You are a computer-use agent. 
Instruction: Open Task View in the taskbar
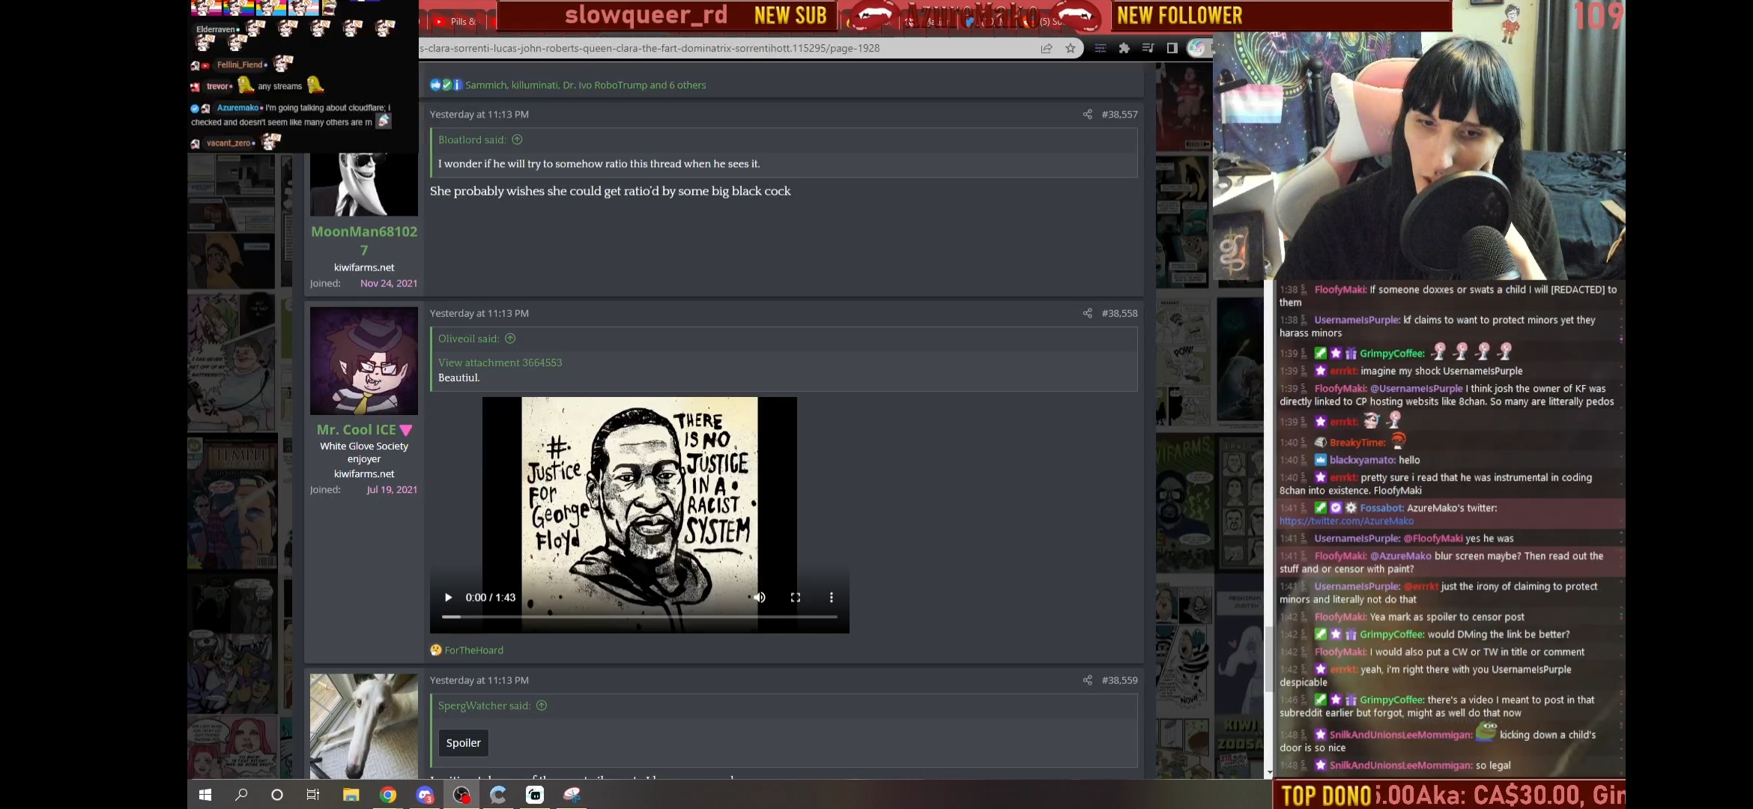pyautogui.click(x=313, y=795)
